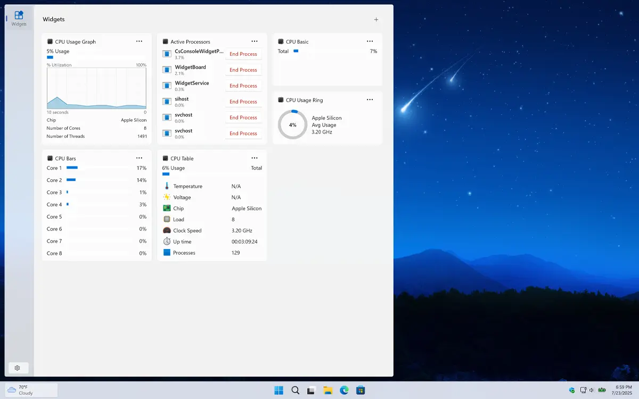639x399 pixels.
Task: Click the chip icon beside CPU Basic title
Action: click(x=281, y=41)
